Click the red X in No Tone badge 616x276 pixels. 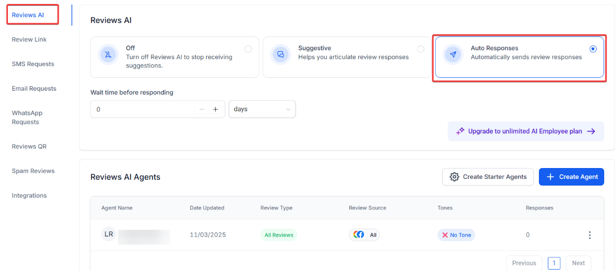(x=445, y=235)
